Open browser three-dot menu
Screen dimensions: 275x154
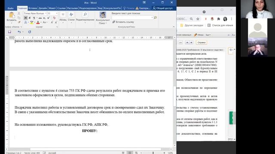[x=232, y=19]
